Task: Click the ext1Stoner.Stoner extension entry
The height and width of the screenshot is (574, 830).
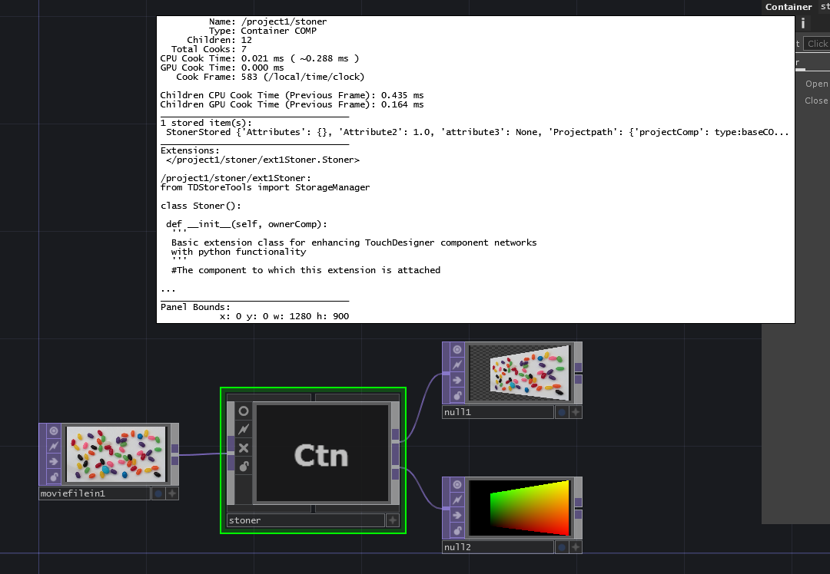Action: coord(263,160)
